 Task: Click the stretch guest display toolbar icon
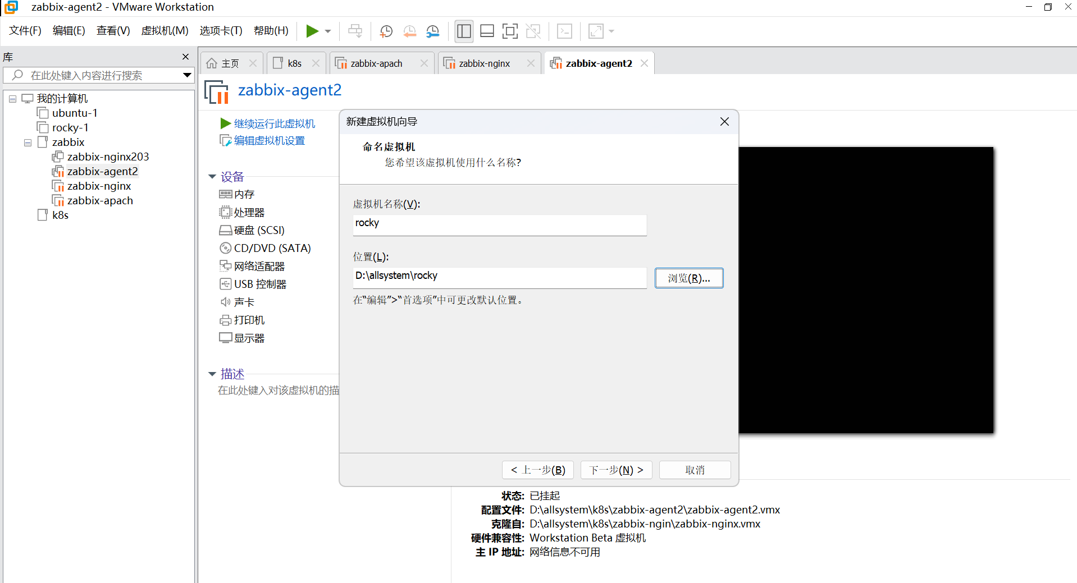coord(596,31)
